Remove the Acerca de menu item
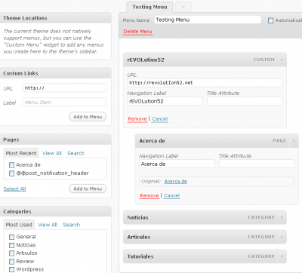Screen dimensions: 302x273 pos(149,195)
